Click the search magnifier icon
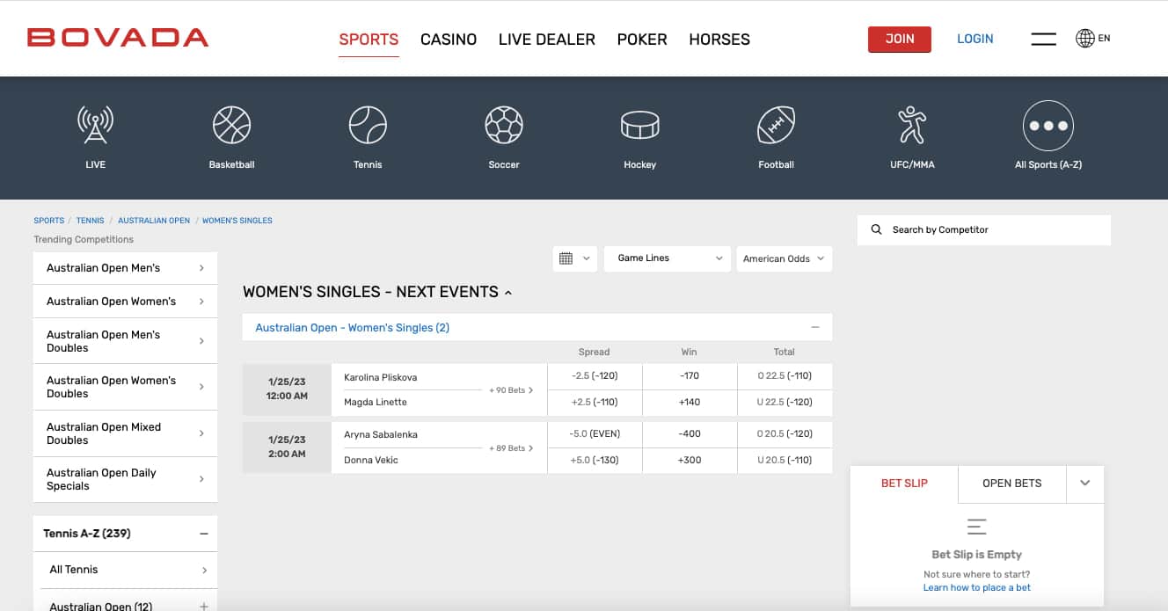This screenshot has width=1168, height=611. [876, 229]
